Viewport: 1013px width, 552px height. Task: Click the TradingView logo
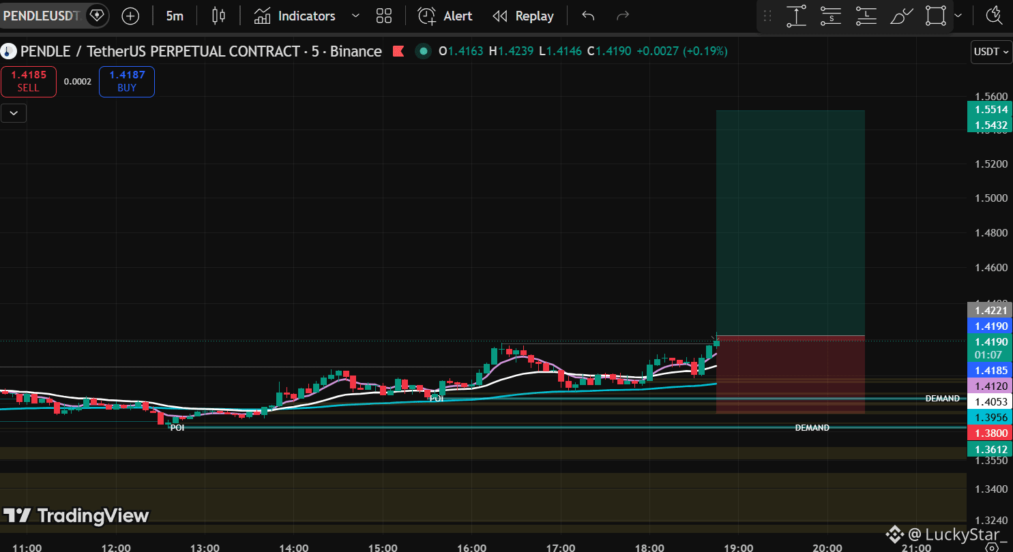pyautogui.click(x=76, y=515)
